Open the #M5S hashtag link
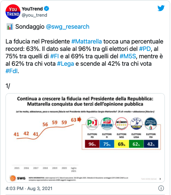Viewport: 171px width, 195px height. click(x=128, y=56)
